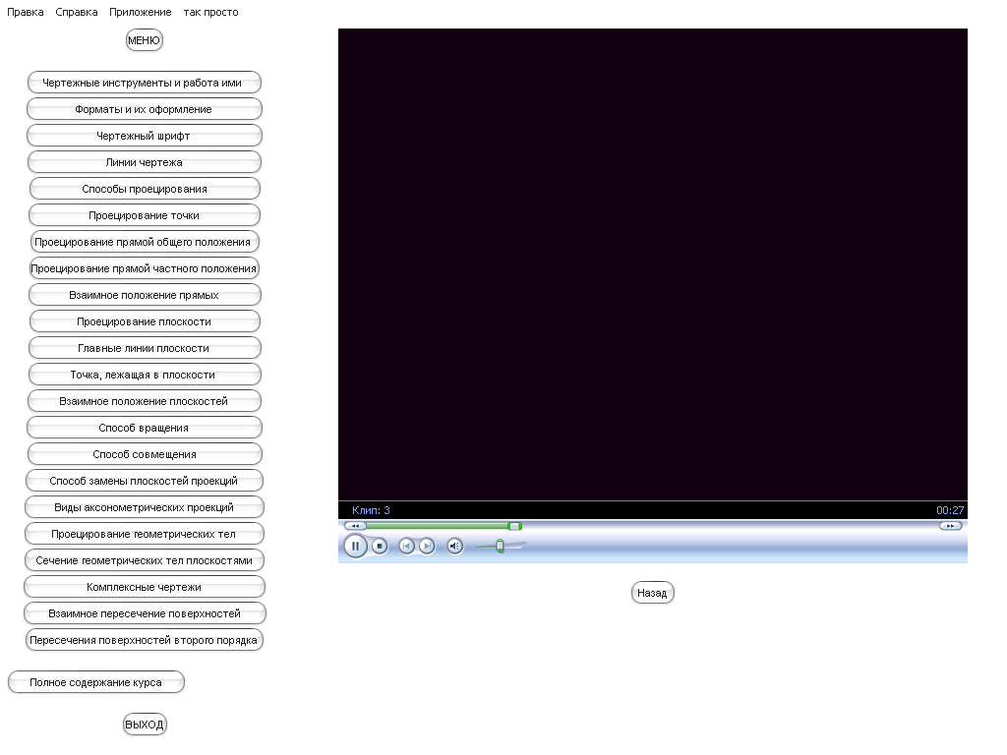Click the rewind button on seek bar
Image resolution: width=1007 pixels, height=755 pixels.
click(x=354, y=527)
